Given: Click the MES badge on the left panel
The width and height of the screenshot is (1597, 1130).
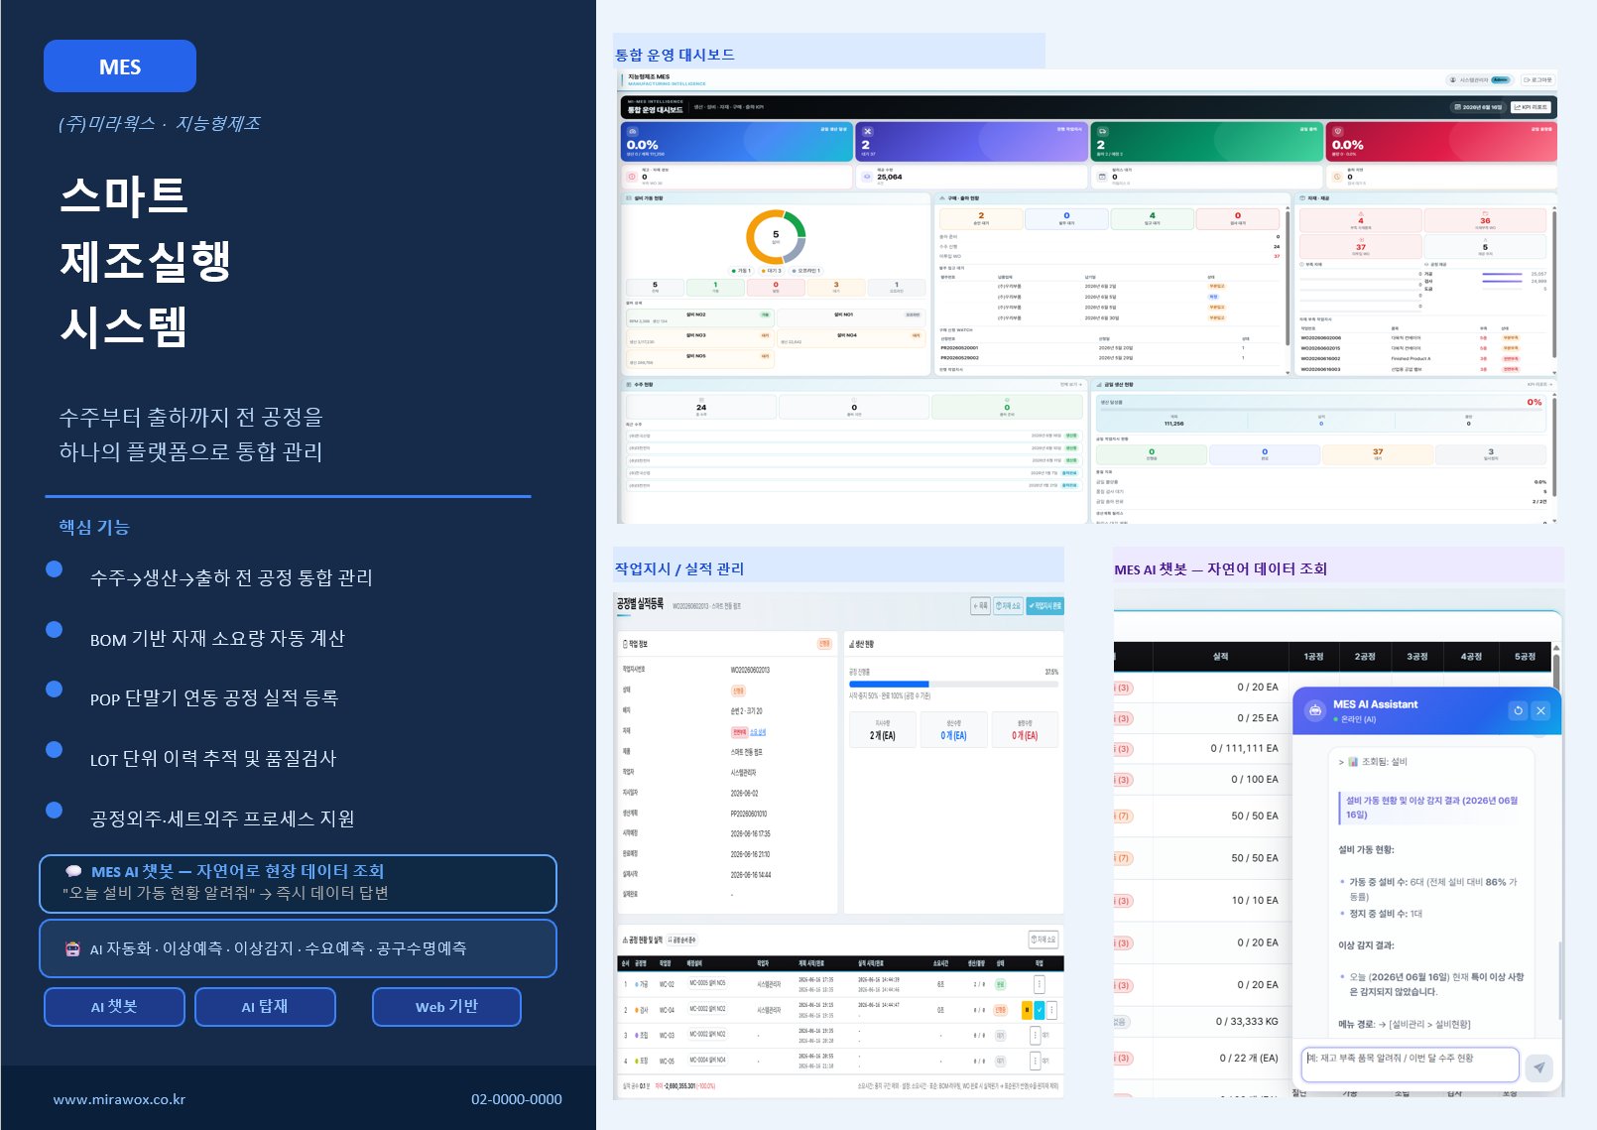Looking at the screenshot, I should [120, 66].
